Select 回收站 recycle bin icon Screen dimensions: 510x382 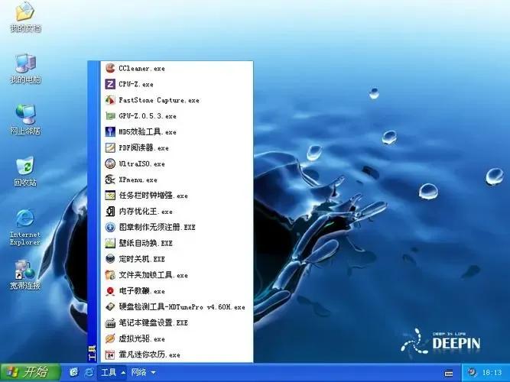(25, 172)
